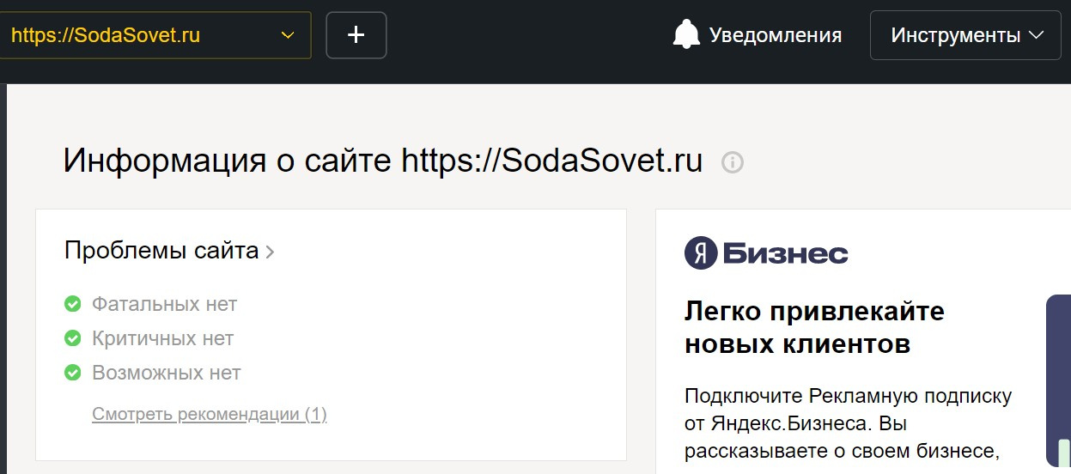The image size is (1071, 474).
Task: Open the Инструменты dropdown menu
Action: [965, 35]
